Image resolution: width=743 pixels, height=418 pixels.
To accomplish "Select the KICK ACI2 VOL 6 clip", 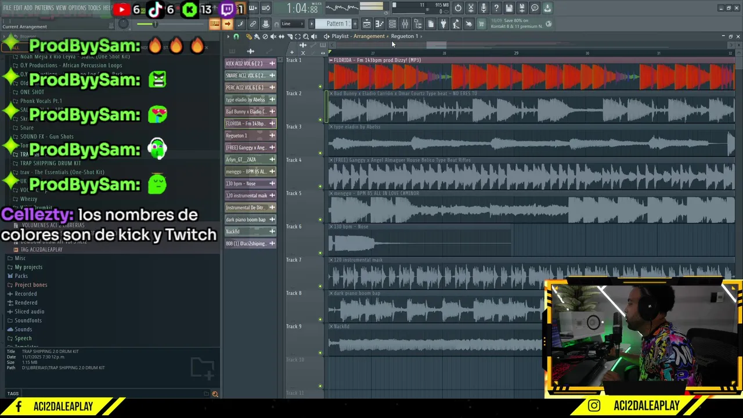I will point(251,63).
